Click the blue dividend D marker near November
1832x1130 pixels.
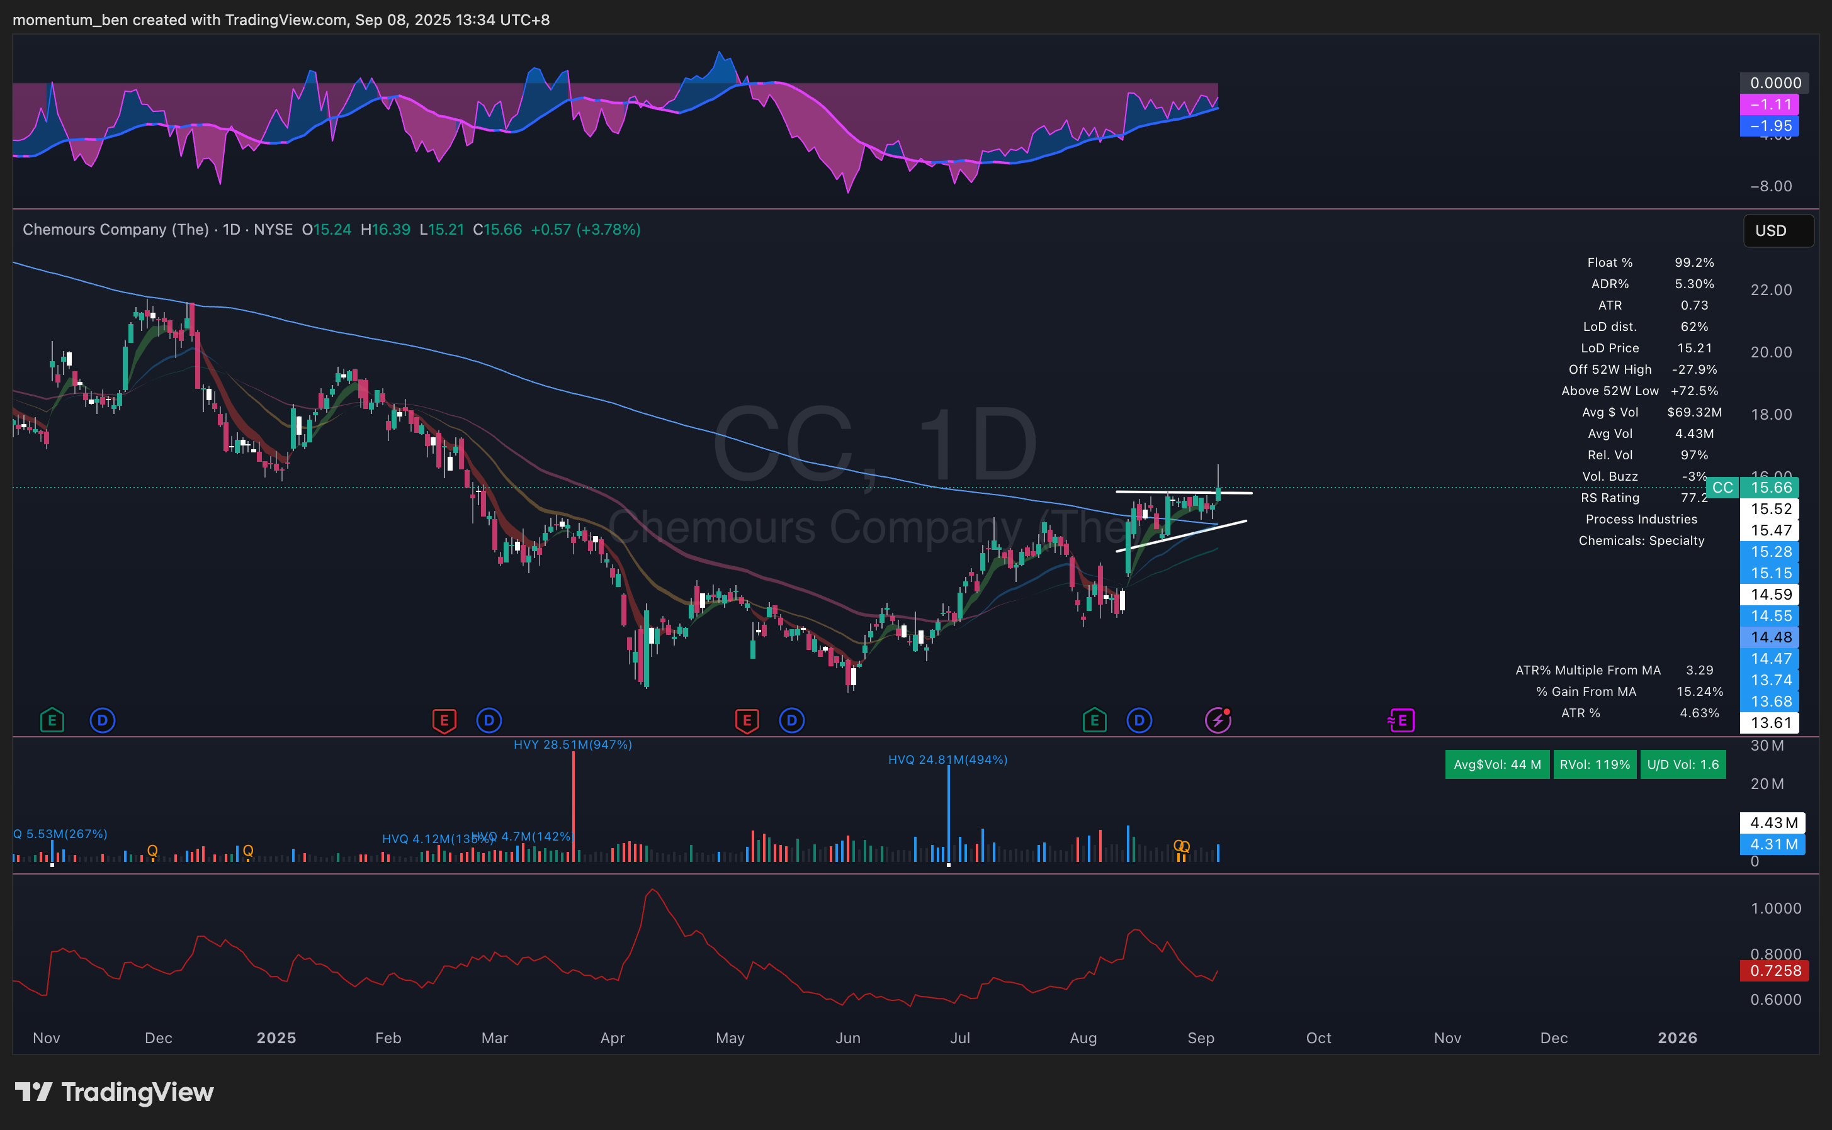pyautogui.click(x=103, y=720)
